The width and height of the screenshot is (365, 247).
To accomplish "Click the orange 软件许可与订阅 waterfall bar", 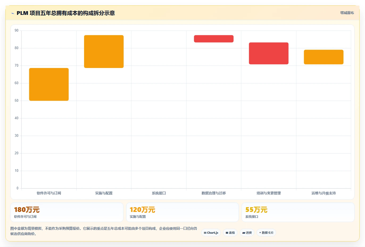I will click(x=49, y=84).
